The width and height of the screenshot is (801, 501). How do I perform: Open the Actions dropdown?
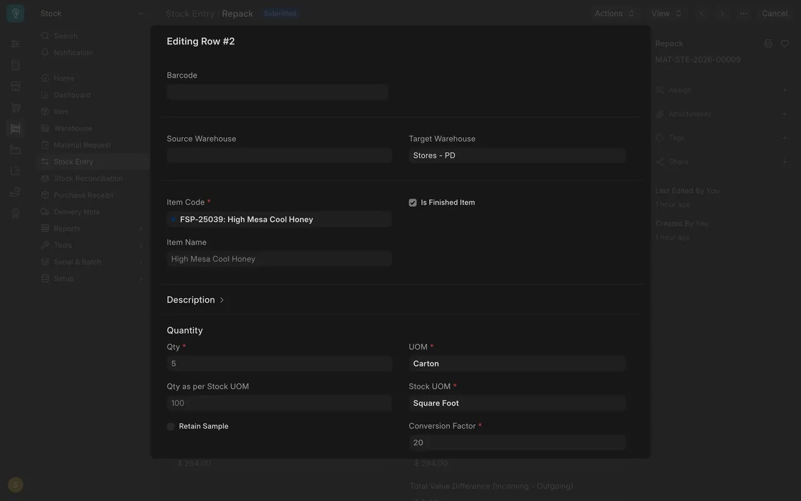click(x=615, y=13)
